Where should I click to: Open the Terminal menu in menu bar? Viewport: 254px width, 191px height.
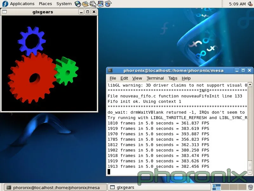(155, 78)
